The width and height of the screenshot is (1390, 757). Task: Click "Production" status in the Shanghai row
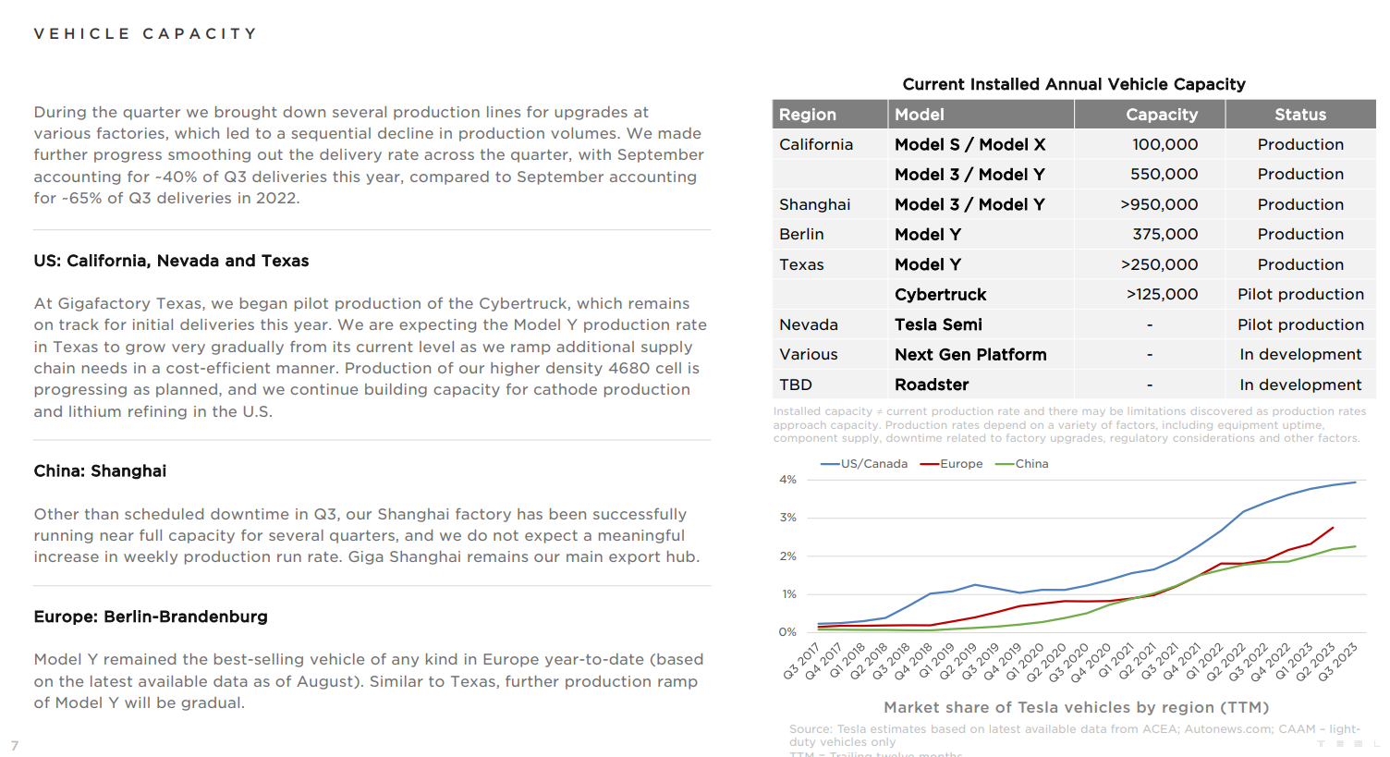click(x=1300, y=204)
